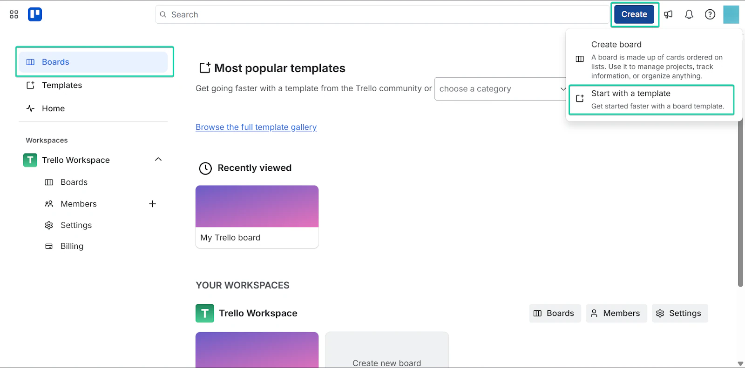Click the blue Create button
Viewport: 745px width, 368px height.
tap(634, 14)
